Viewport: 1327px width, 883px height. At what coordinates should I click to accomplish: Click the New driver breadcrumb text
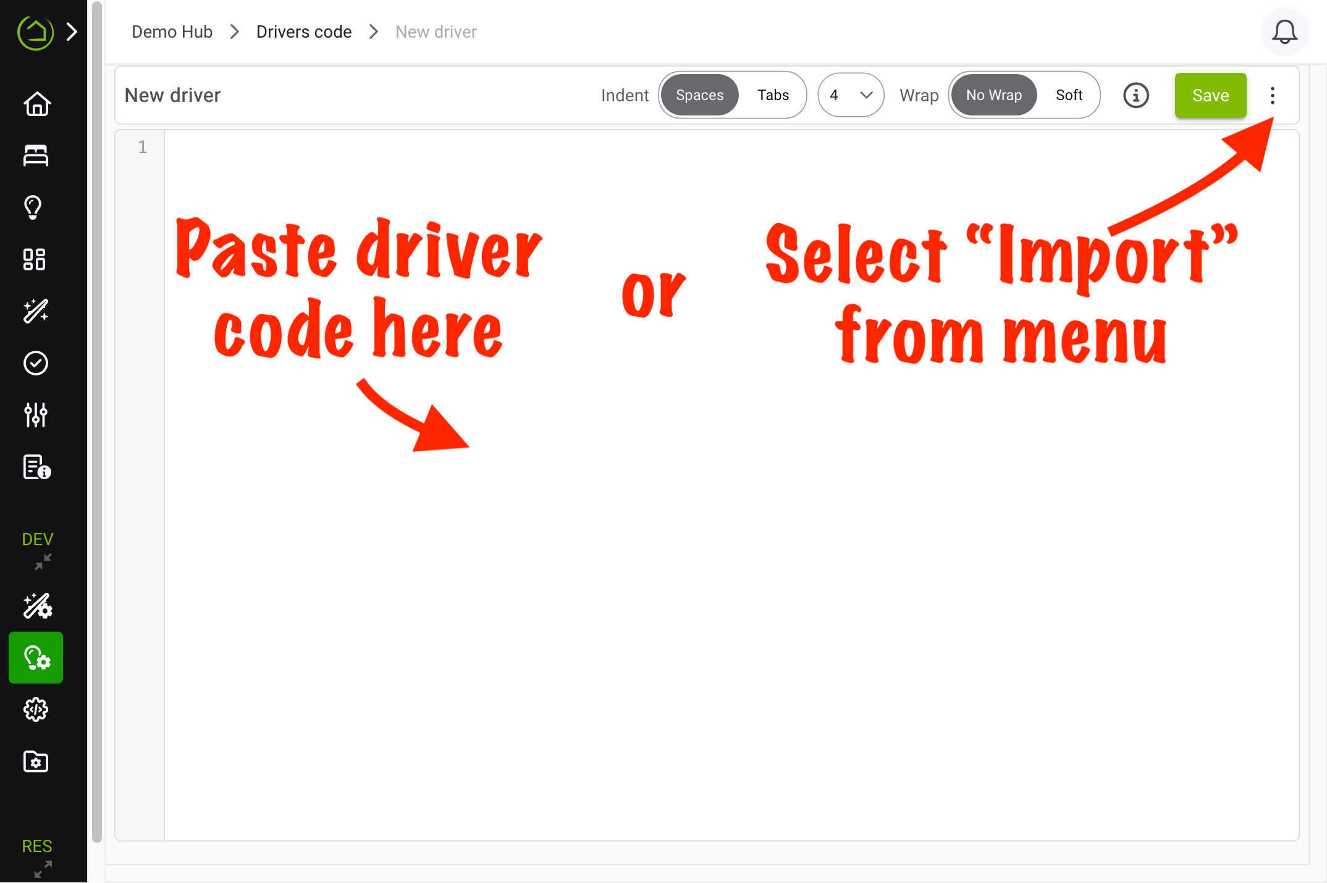pyautogui.click(x=436, y=31)
